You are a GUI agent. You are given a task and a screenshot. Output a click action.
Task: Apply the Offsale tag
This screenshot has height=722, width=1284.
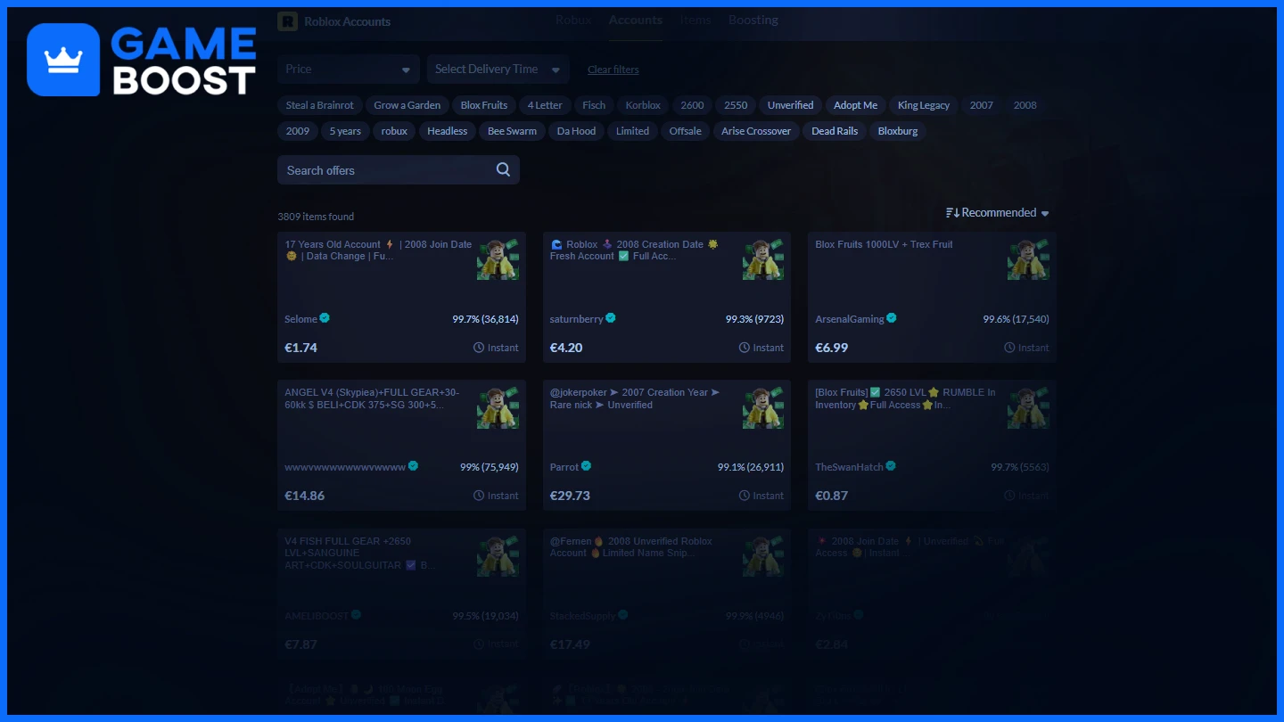(686, 131)
